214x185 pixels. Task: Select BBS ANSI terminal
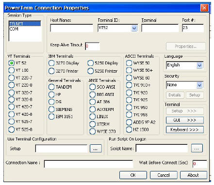point(92,94)
